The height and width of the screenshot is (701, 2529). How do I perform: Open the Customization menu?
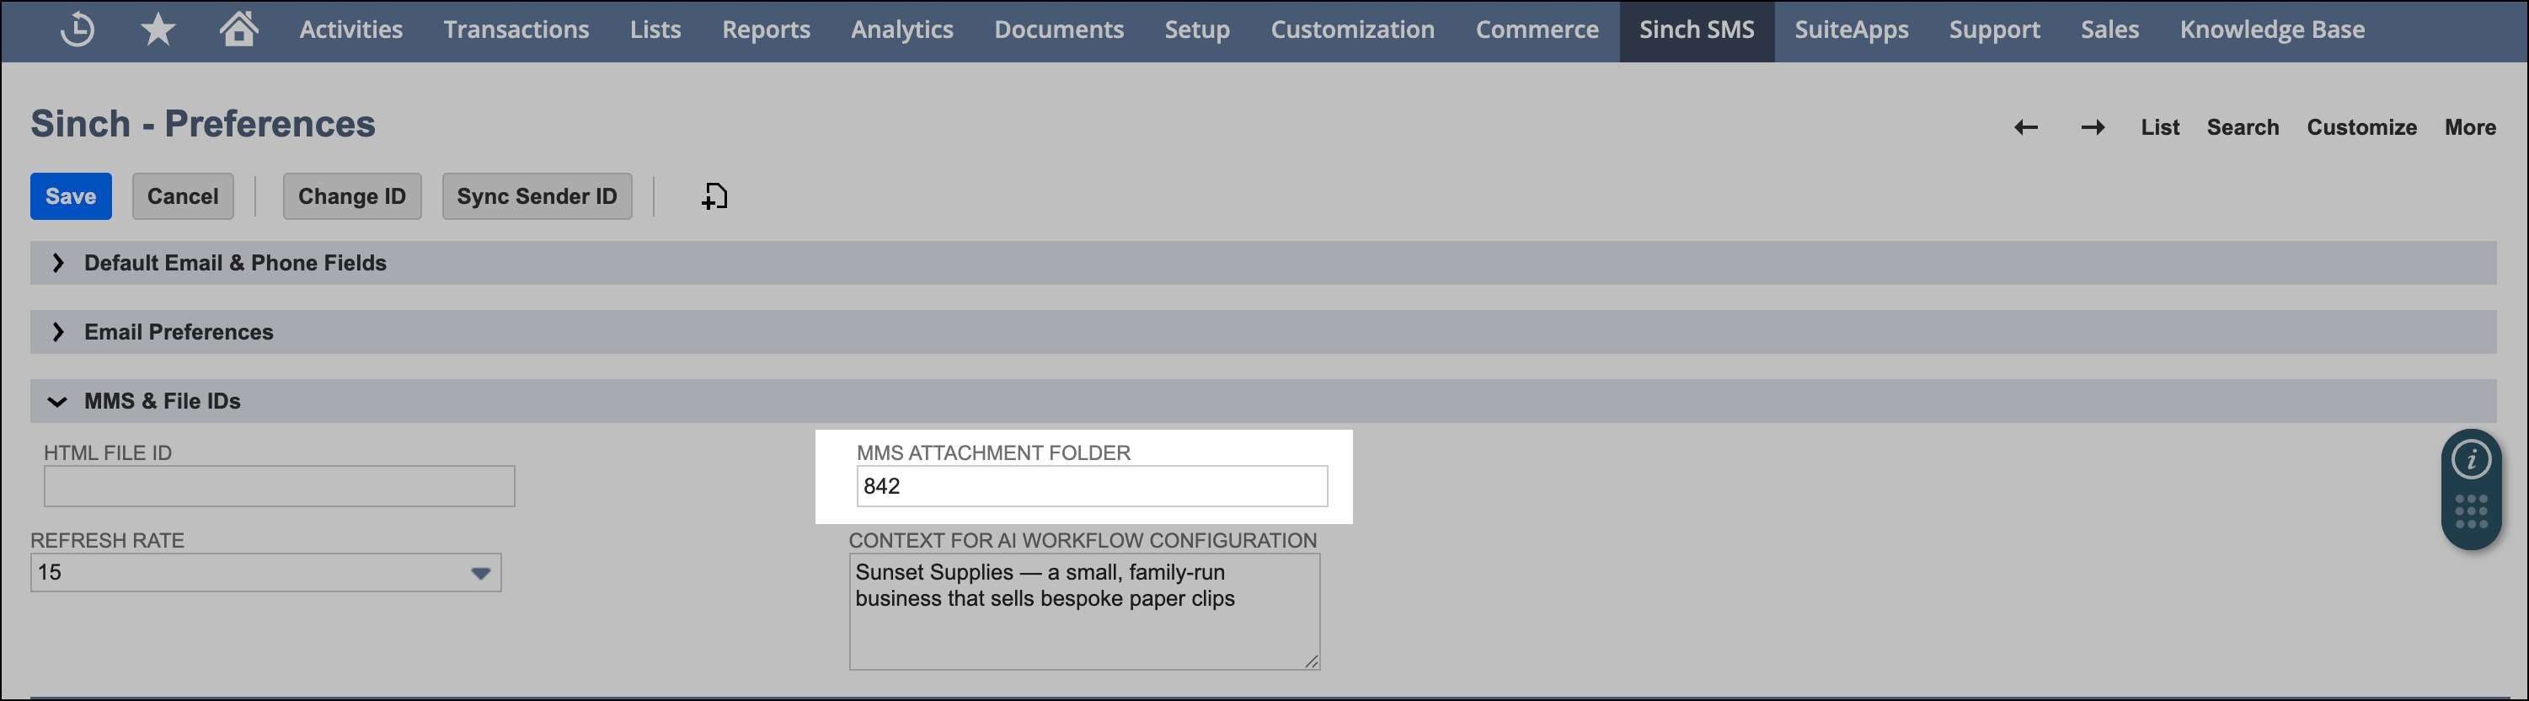coord(1352,29)
